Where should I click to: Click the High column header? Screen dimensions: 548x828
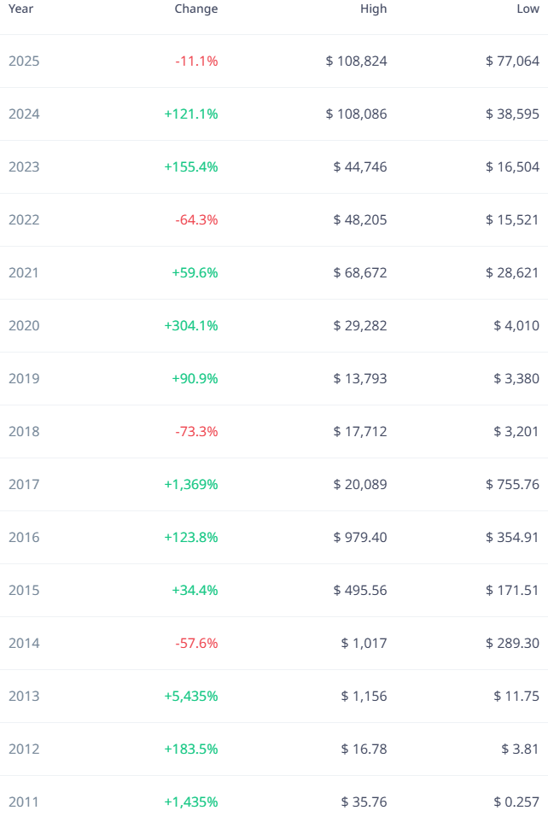click(x=373, y=9)
